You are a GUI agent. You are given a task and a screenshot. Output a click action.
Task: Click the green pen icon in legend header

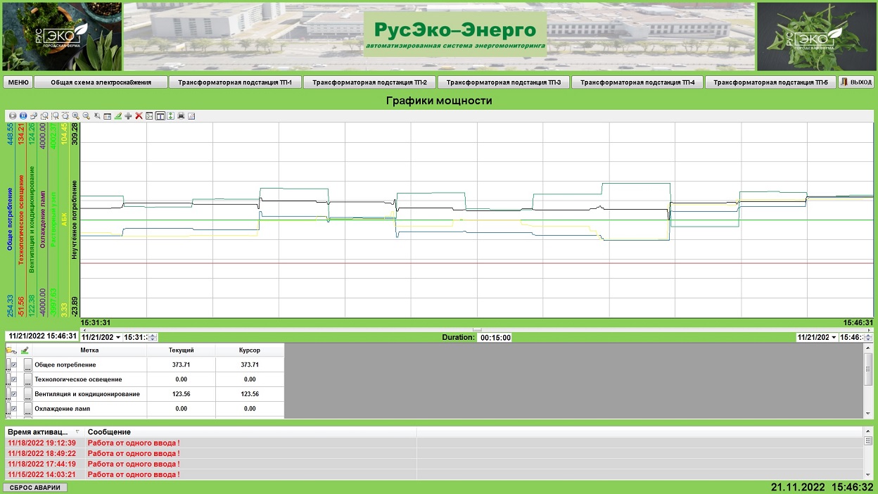(x=25, y=350)
